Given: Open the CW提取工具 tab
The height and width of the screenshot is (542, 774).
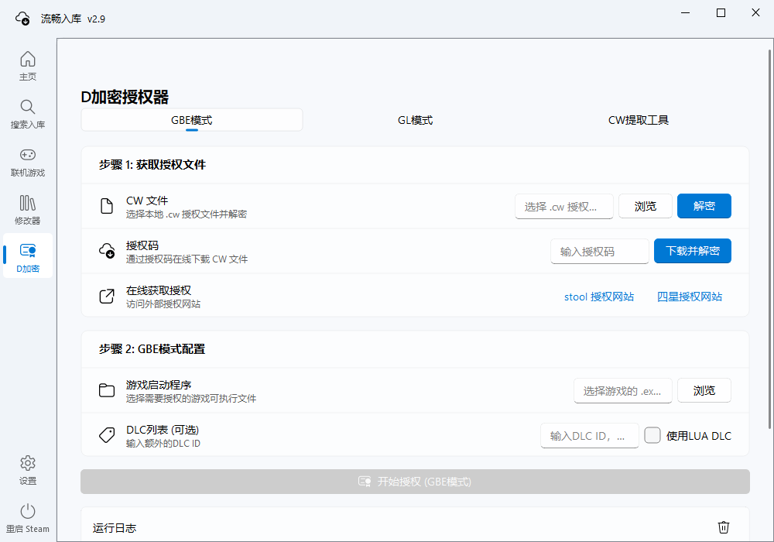Looking at the screenshot, I should 638,120.
